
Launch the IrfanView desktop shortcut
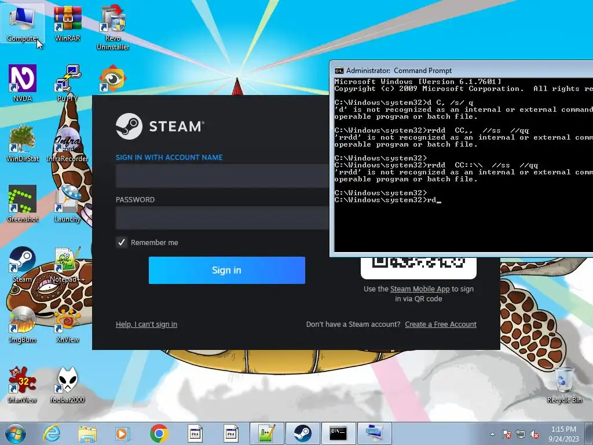tap(23, 385)
